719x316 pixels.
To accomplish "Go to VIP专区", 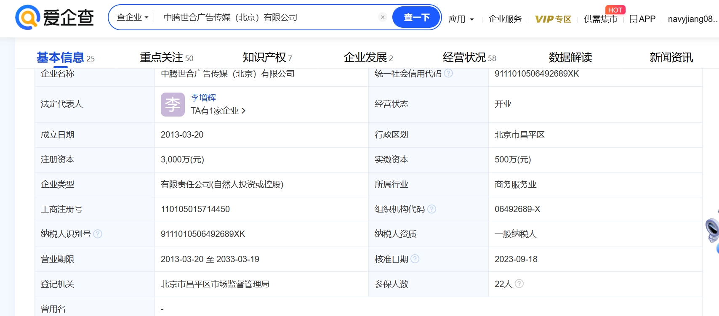I will tap(553, 19).
